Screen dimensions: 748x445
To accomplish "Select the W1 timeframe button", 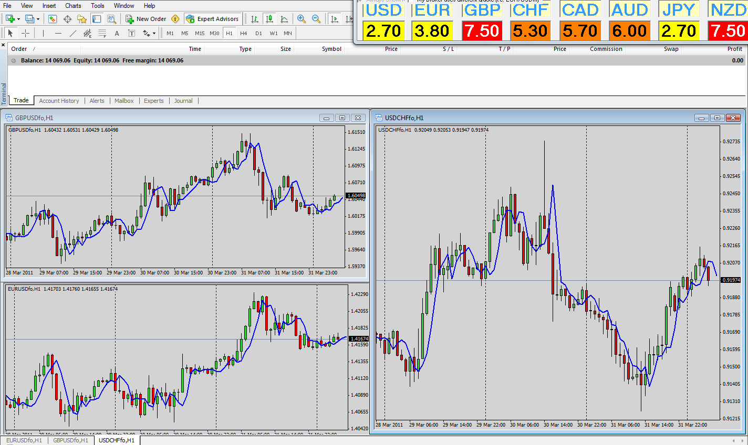I will pos(274,33).
